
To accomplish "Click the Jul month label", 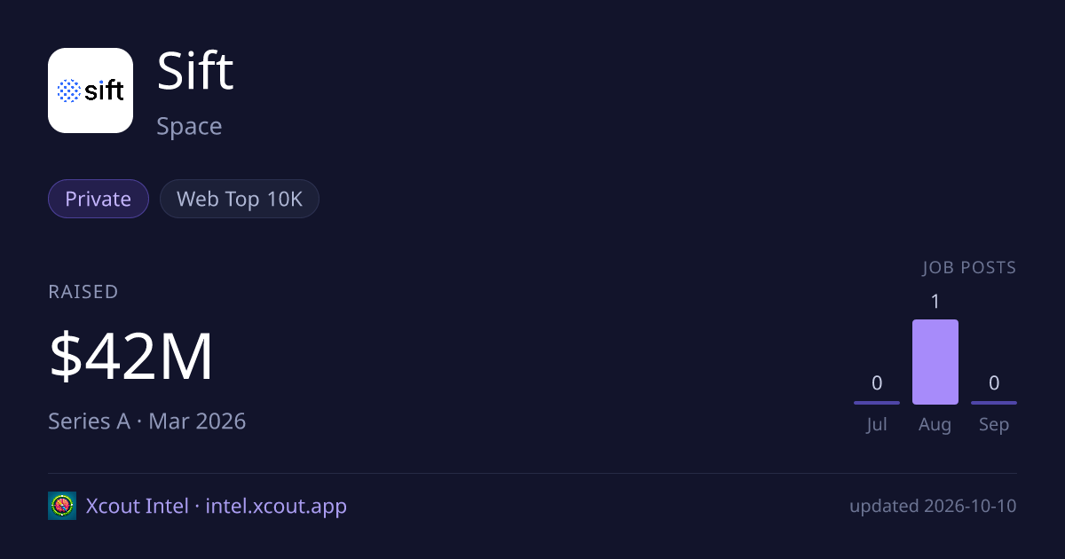I will [x=877, y=424].
